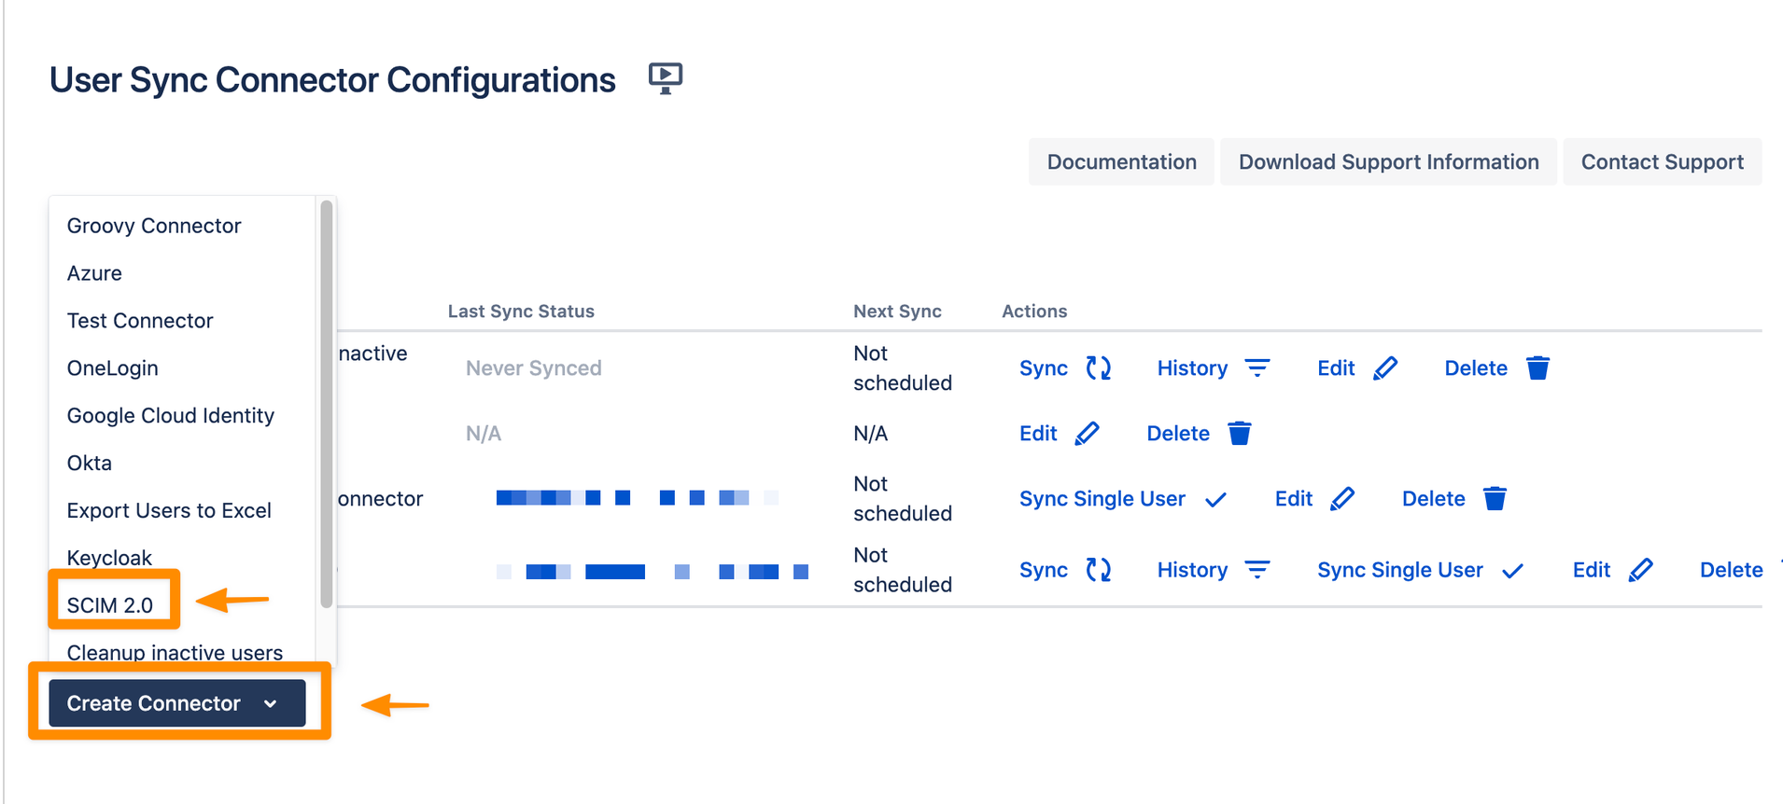Click Sync in the last connector row

[1044, 570]
